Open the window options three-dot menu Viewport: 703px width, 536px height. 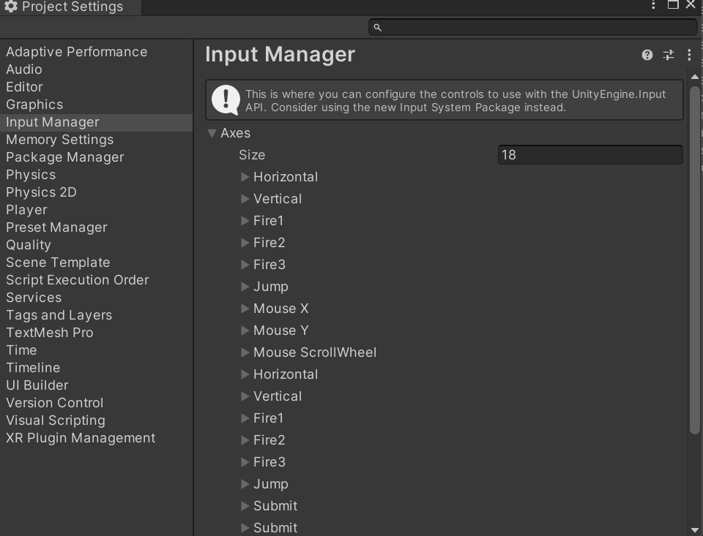tap(653, 5)
